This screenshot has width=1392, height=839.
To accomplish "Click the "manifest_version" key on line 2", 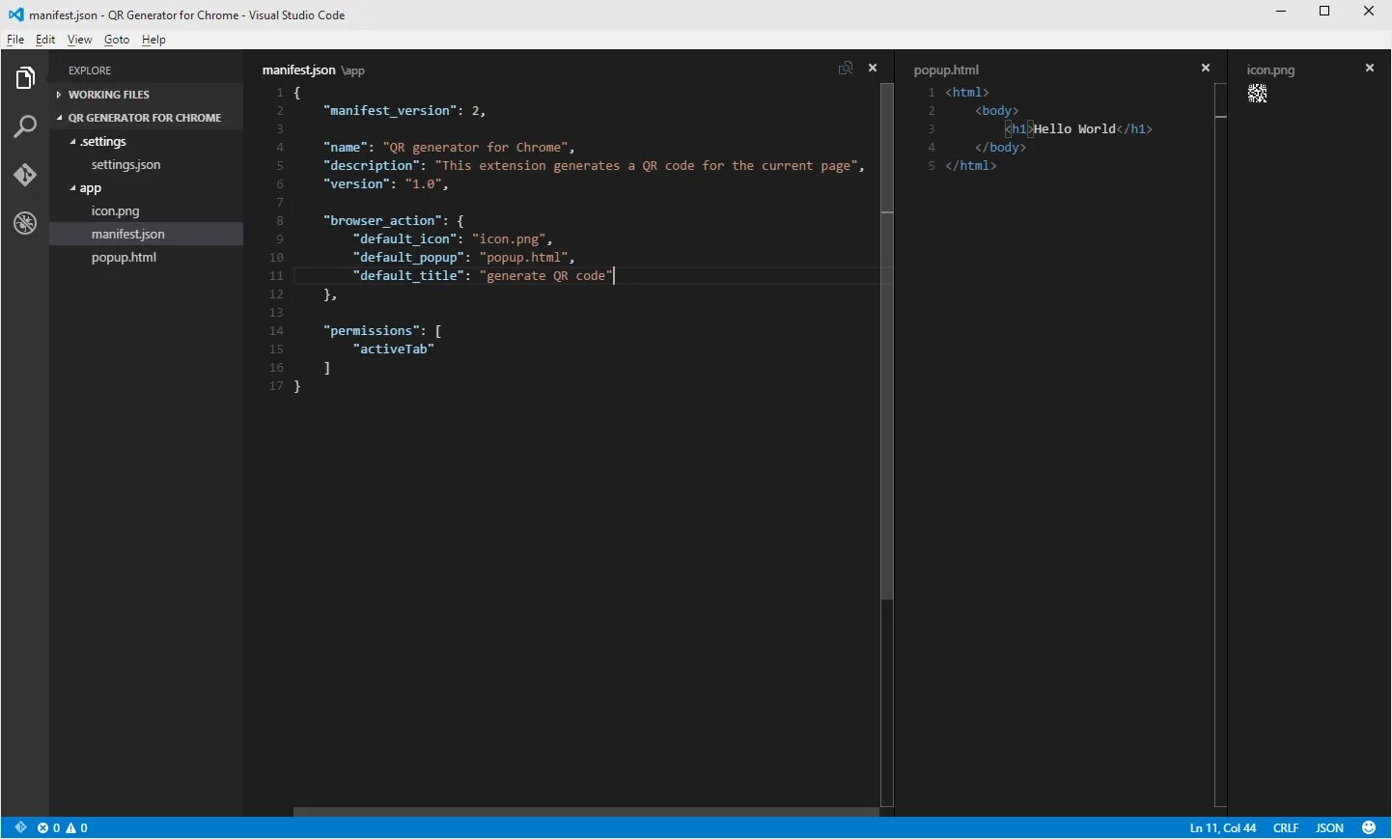I will (390, 111).
